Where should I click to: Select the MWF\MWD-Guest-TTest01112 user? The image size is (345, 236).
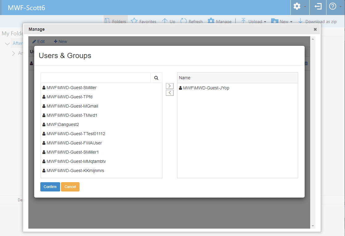point(76,134)
